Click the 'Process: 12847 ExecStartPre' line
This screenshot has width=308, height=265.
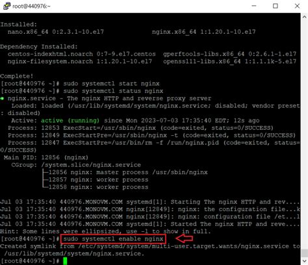(x=154, y=143)
